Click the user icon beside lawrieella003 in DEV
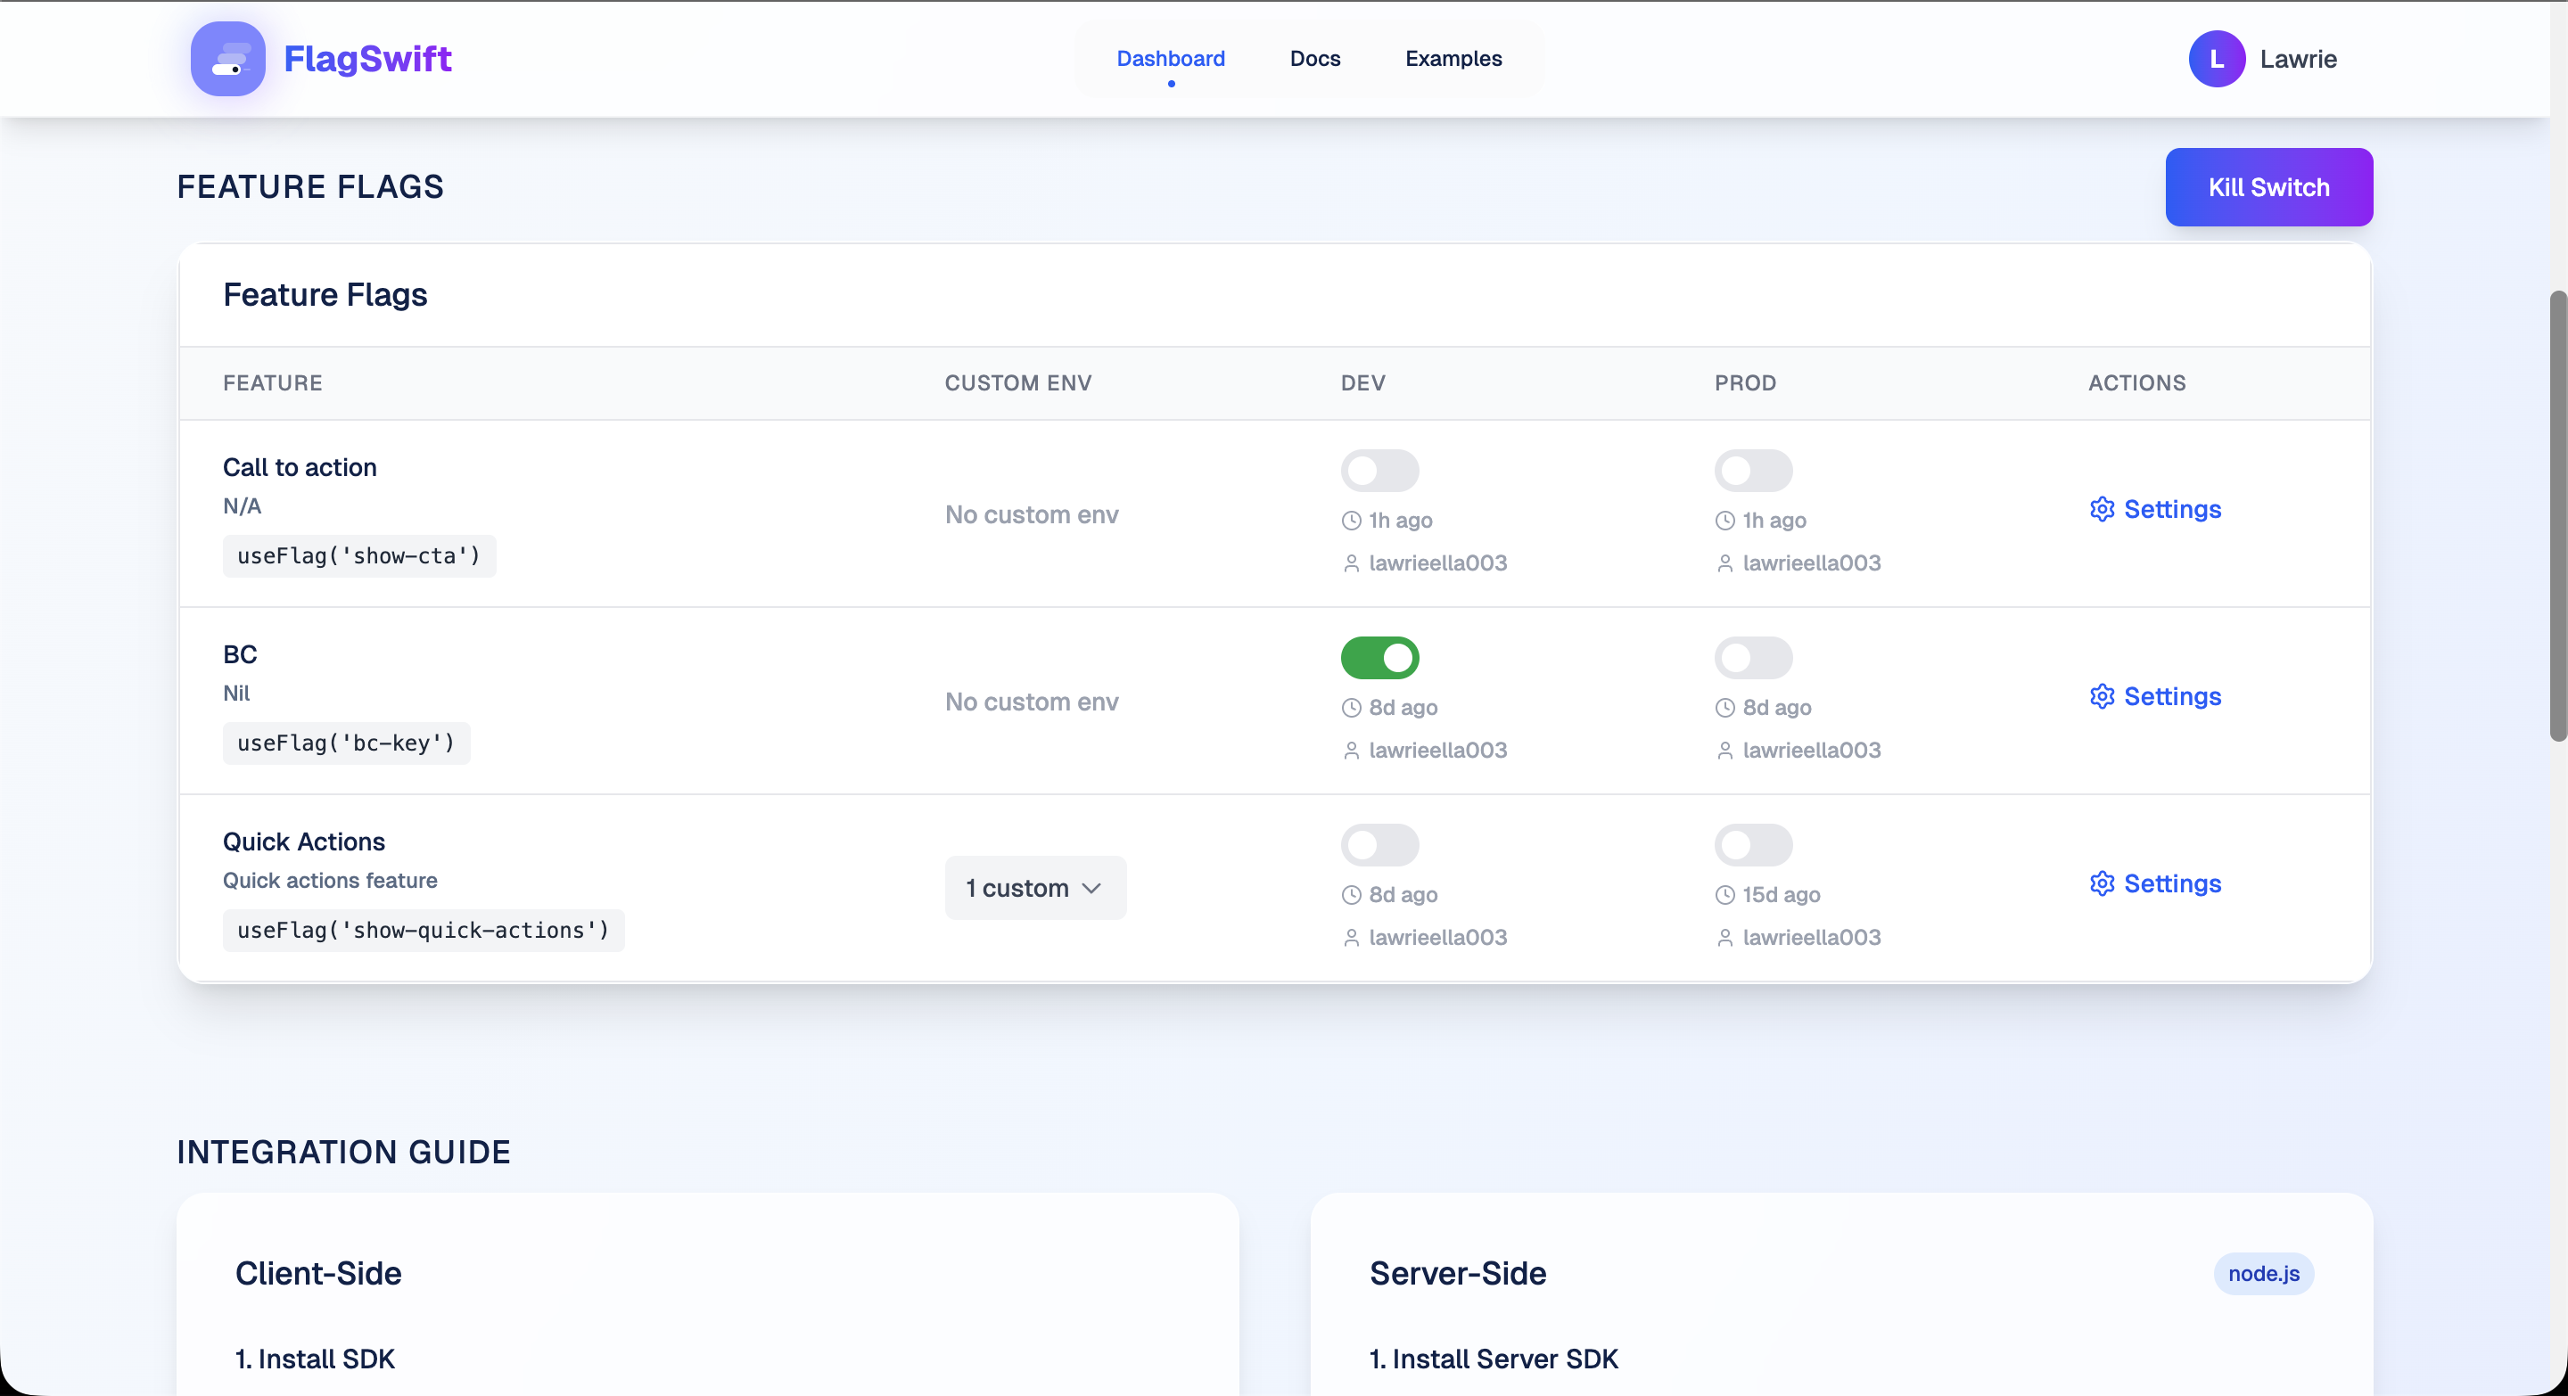This screenshot has height=1396, width=2568. pos(1352,563)
